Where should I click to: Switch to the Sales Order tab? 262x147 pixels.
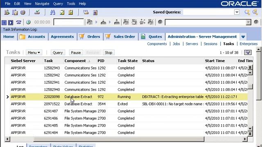121,37
